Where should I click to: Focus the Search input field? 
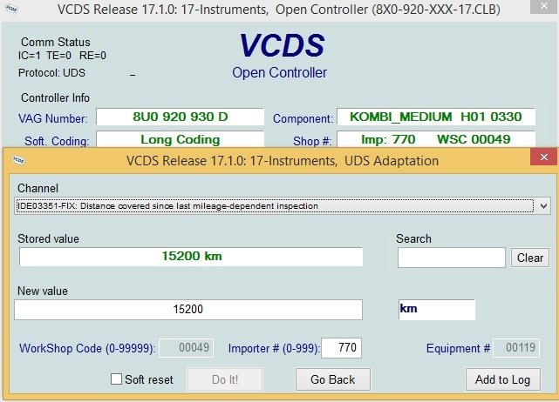(452, 258)
